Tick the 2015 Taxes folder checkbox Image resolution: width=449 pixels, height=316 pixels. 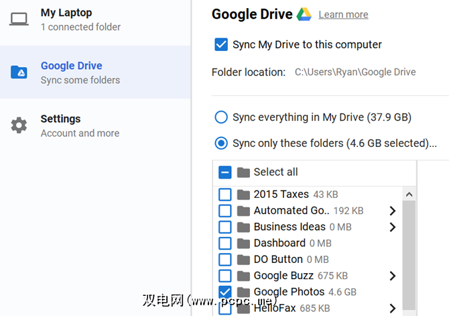coord(225,195)
